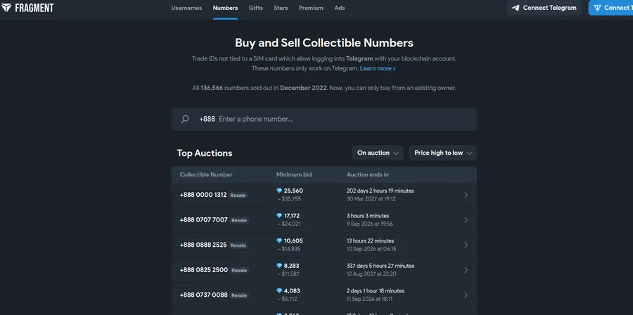Click "3 hours 3 minutes" auction time
The width and height of the screenshot is (633, 315).
(368, 216)
